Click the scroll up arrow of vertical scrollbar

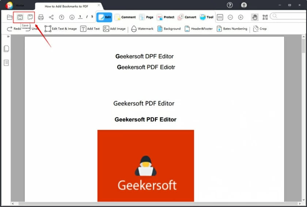(304, 37)
